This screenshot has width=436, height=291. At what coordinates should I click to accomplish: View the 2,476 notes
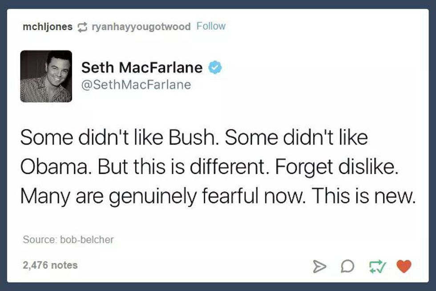point(50,265)
